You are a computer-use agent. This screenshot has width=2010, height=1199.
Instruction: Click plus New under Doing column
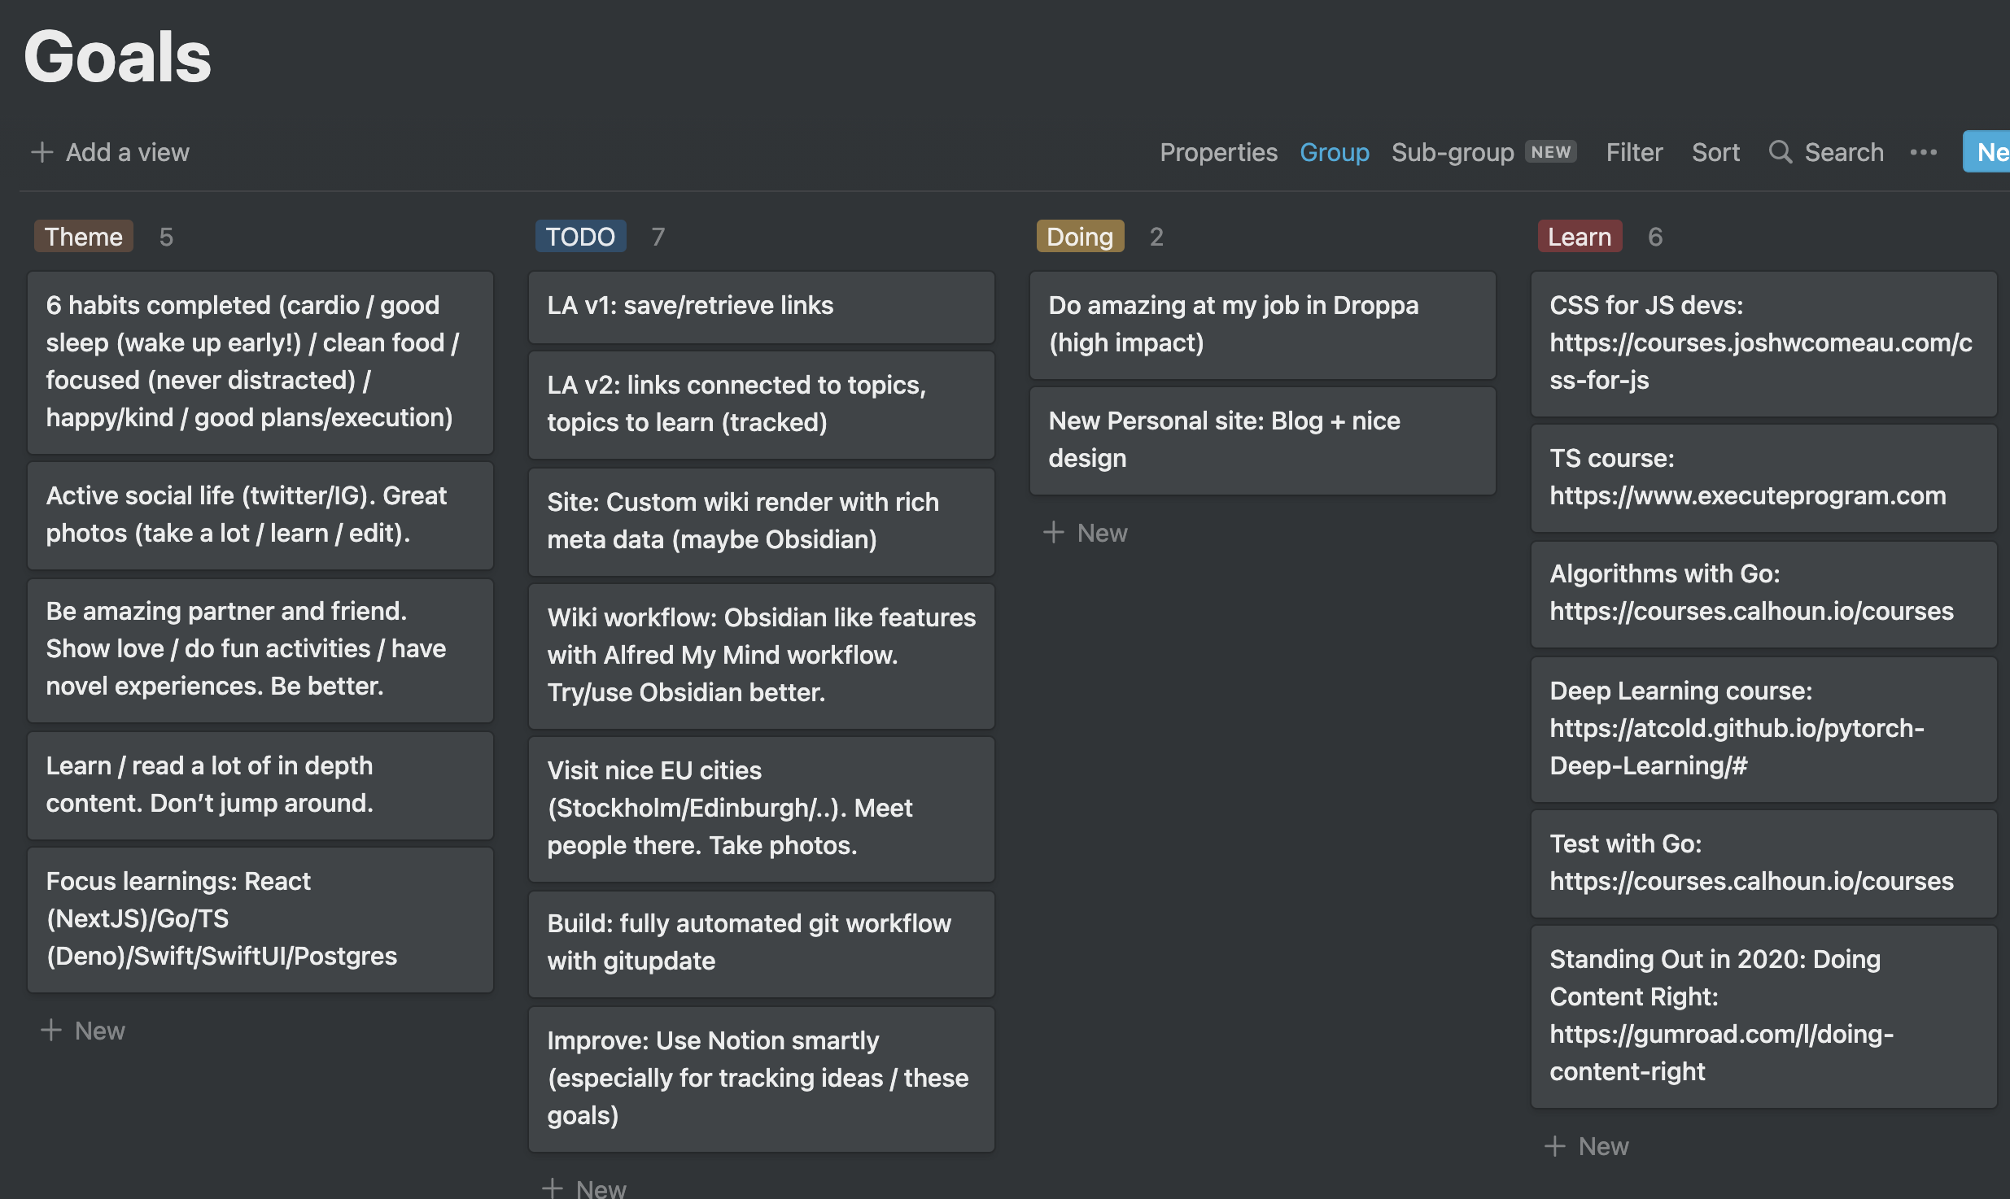(1086, 533)
